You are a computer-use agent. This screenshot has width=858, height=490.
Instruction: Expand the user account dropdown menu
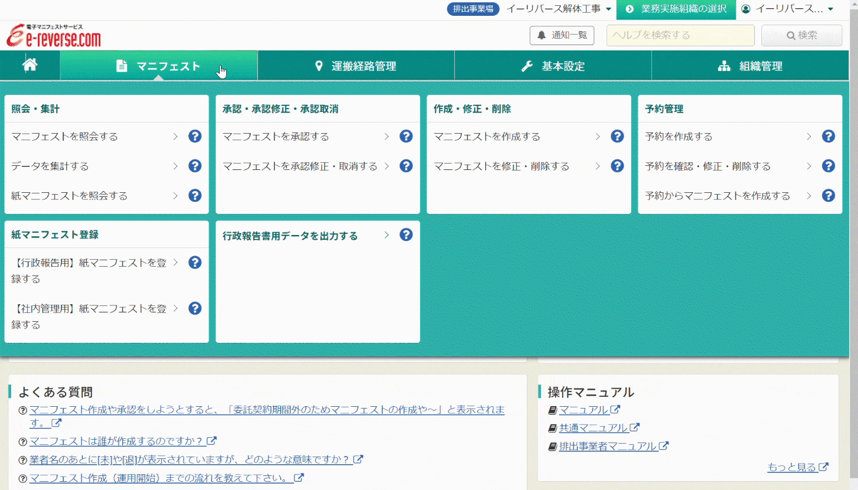(x=787, y=9)
